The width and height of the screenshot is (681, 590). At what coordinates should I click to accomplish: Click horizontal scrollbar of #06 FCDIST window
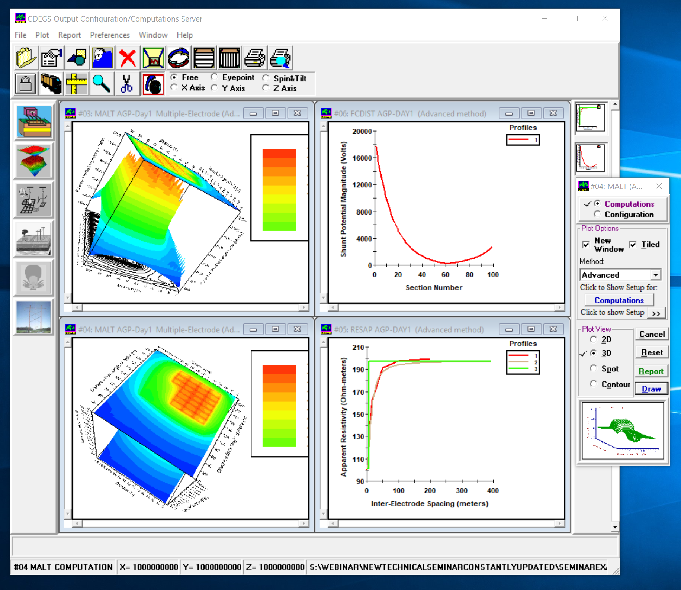[x=446, y=307]
